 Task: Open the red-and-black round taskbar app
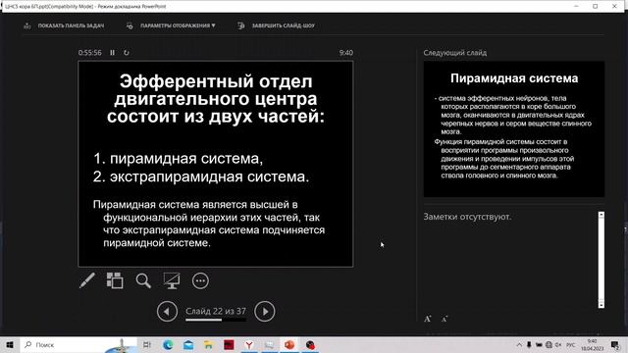pos(310,344)
